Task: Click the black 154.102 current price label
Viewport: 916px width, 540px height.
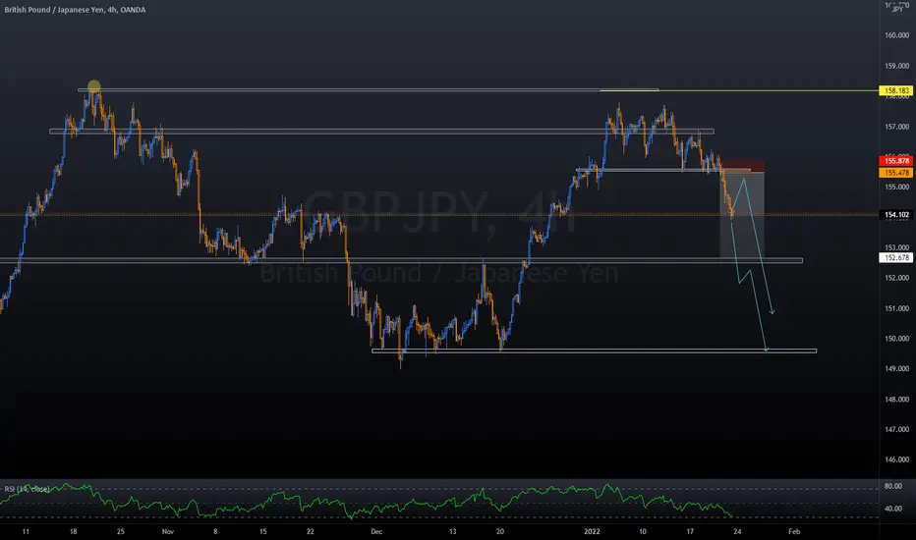Action: point(896,215)
